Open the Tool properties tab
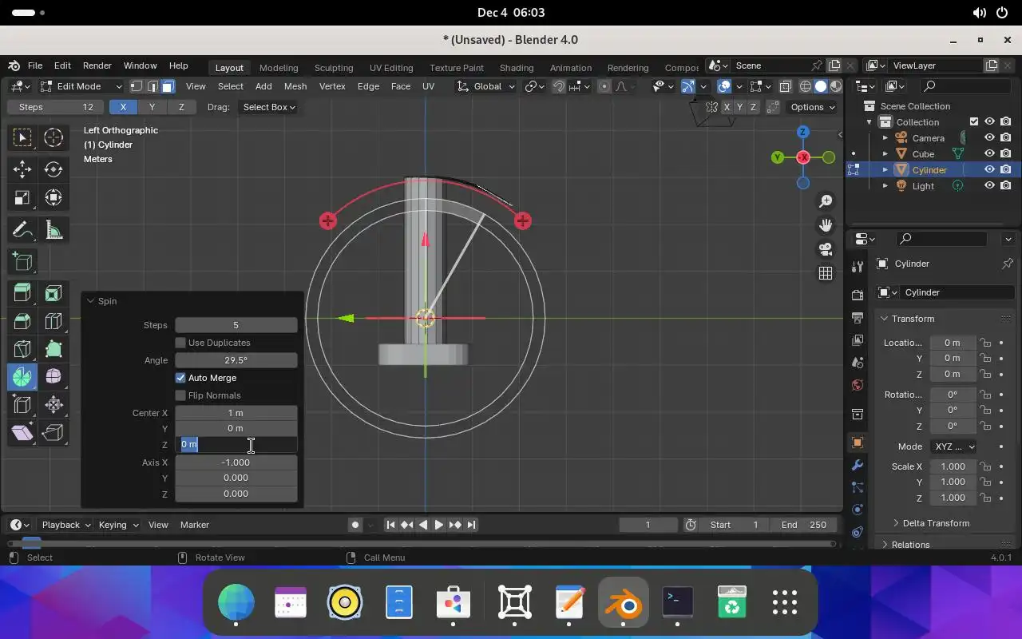Image resolution: width=1022 pixels, height=639 pixels. click(858, 266)
